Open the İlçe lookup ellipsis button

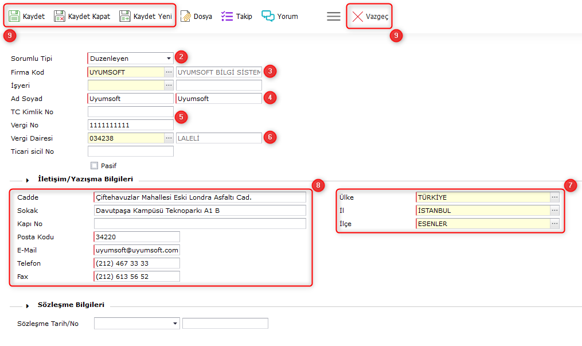(x=554, y=224)
